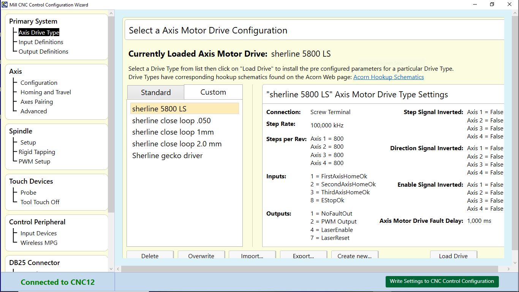Open Spindle Setup page

pos(28,143)
